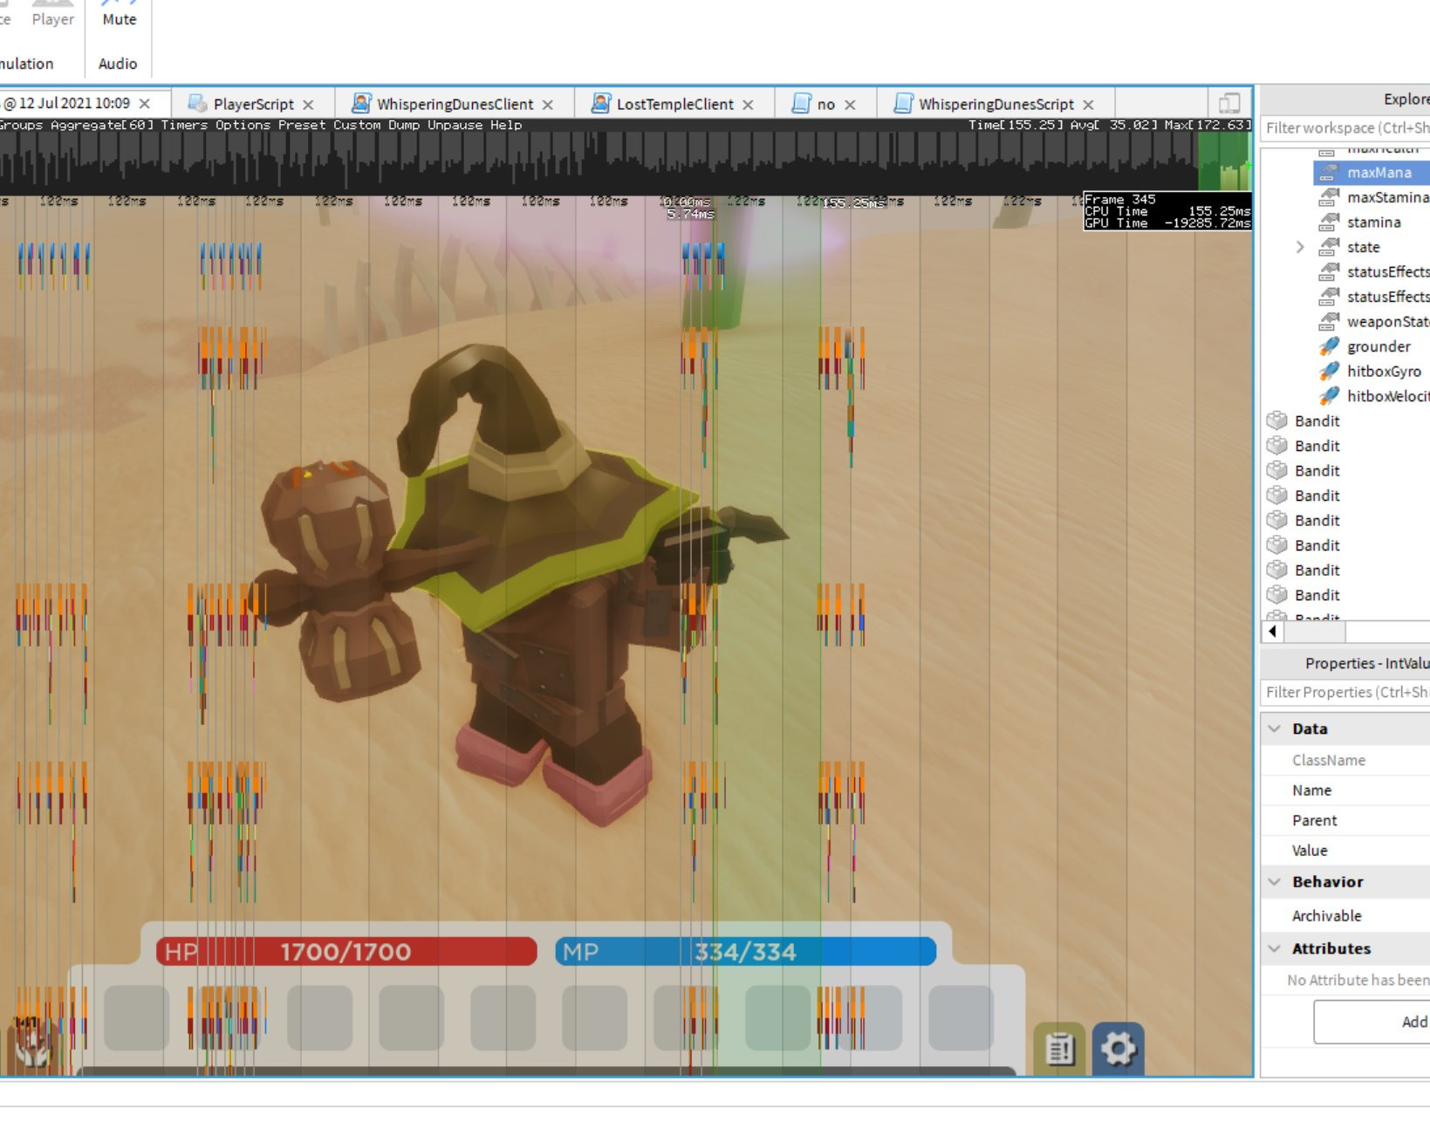Select the first Bandit model in Explorer
This screenshot has height=1142, width=1430.
[1317, 421]
